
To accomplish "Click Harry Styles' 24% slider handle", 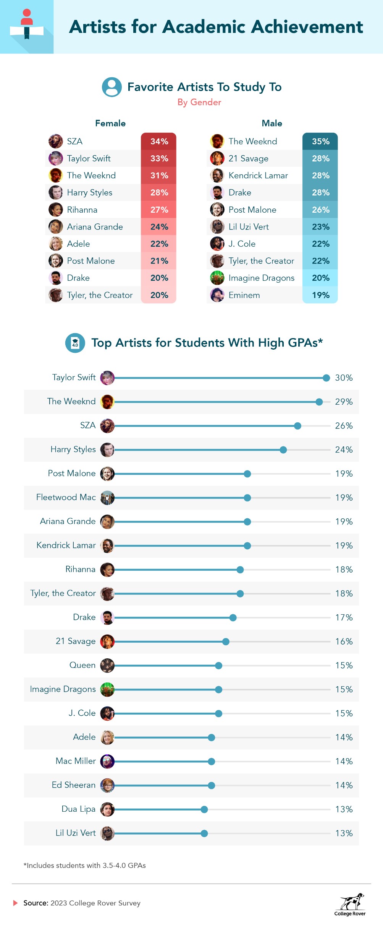I will pos(283,450).
